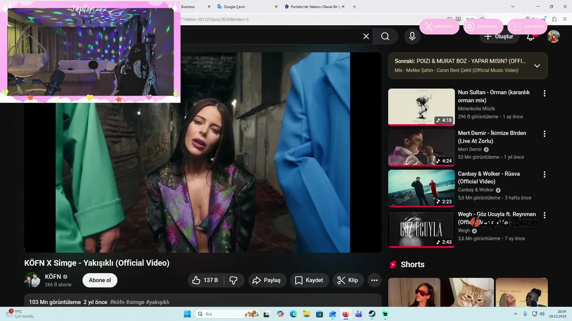Screen dimensions: 572x321
Task: Play Mert Demir Live At Zorlu thumbnail
Action: click(421, 148)
